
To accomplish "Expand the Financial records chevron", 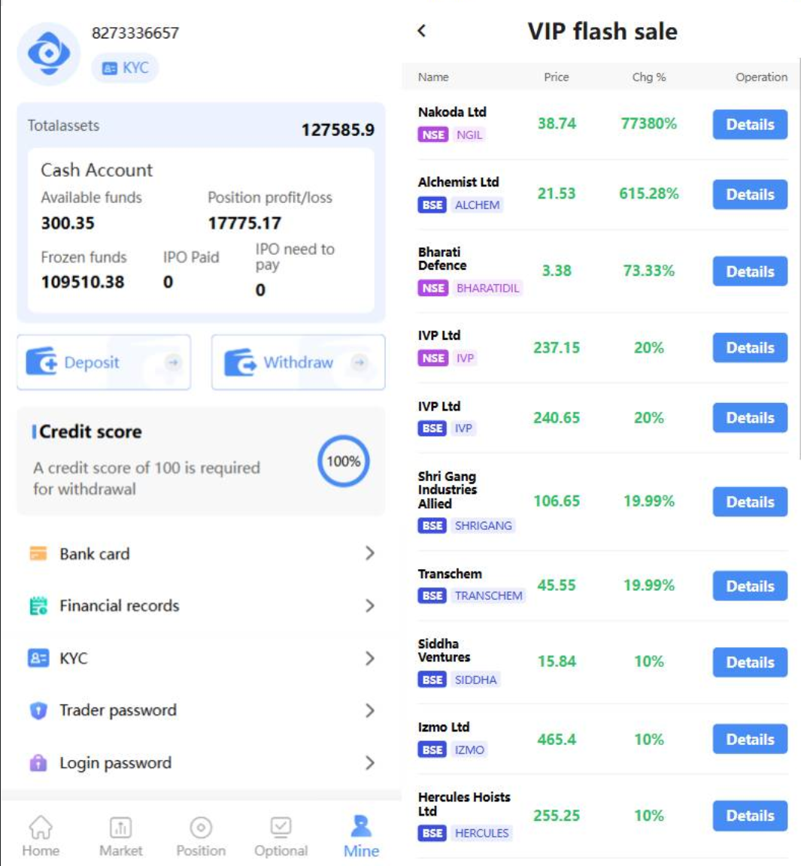I will 369,606.
